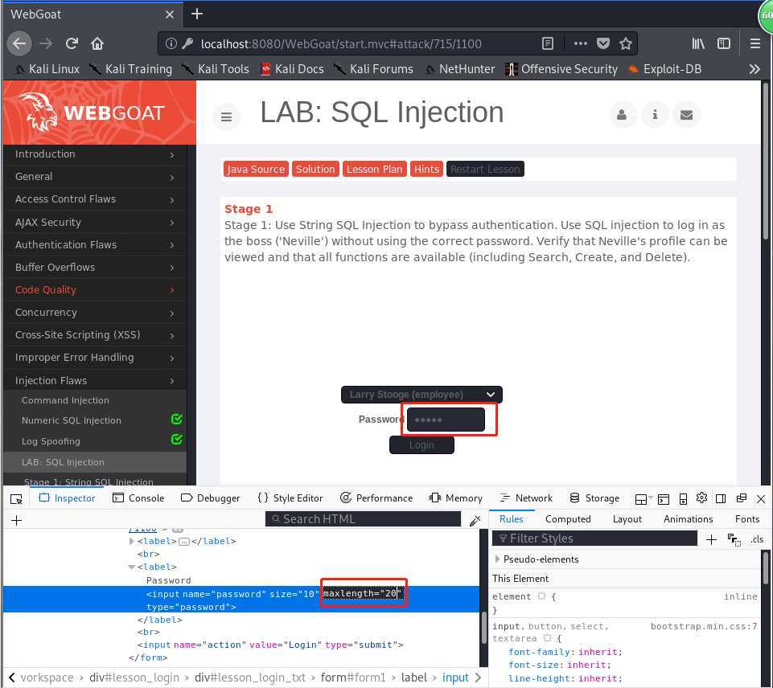Viewport: 773px width, 688px height.
Task: Close the WebGoat browser tab
Action: [170, 14]
